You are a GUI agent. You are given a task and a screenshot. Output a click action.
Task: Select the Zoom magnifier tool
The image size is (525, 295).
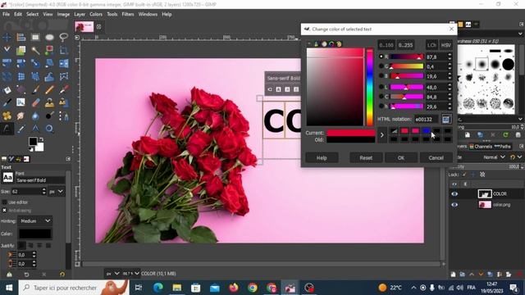click(x=49, y=129)
